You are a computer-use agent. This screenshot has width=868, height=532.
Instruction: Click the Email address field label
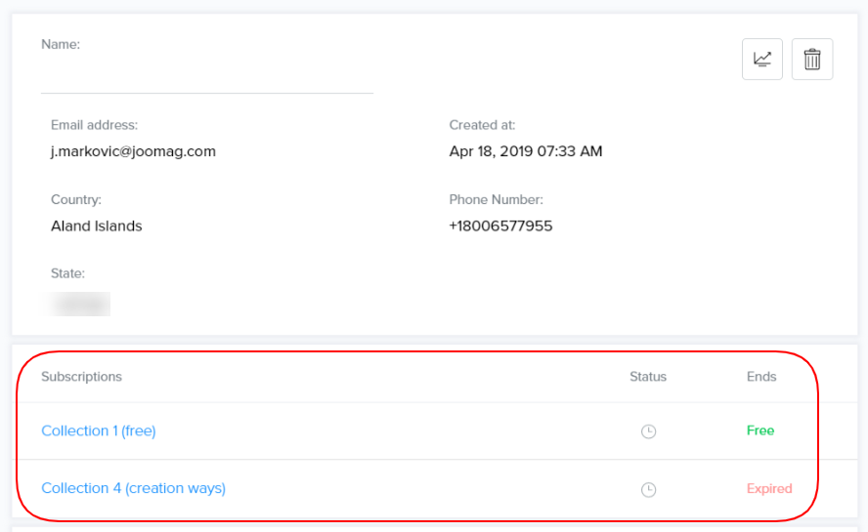tap(94, 125)
